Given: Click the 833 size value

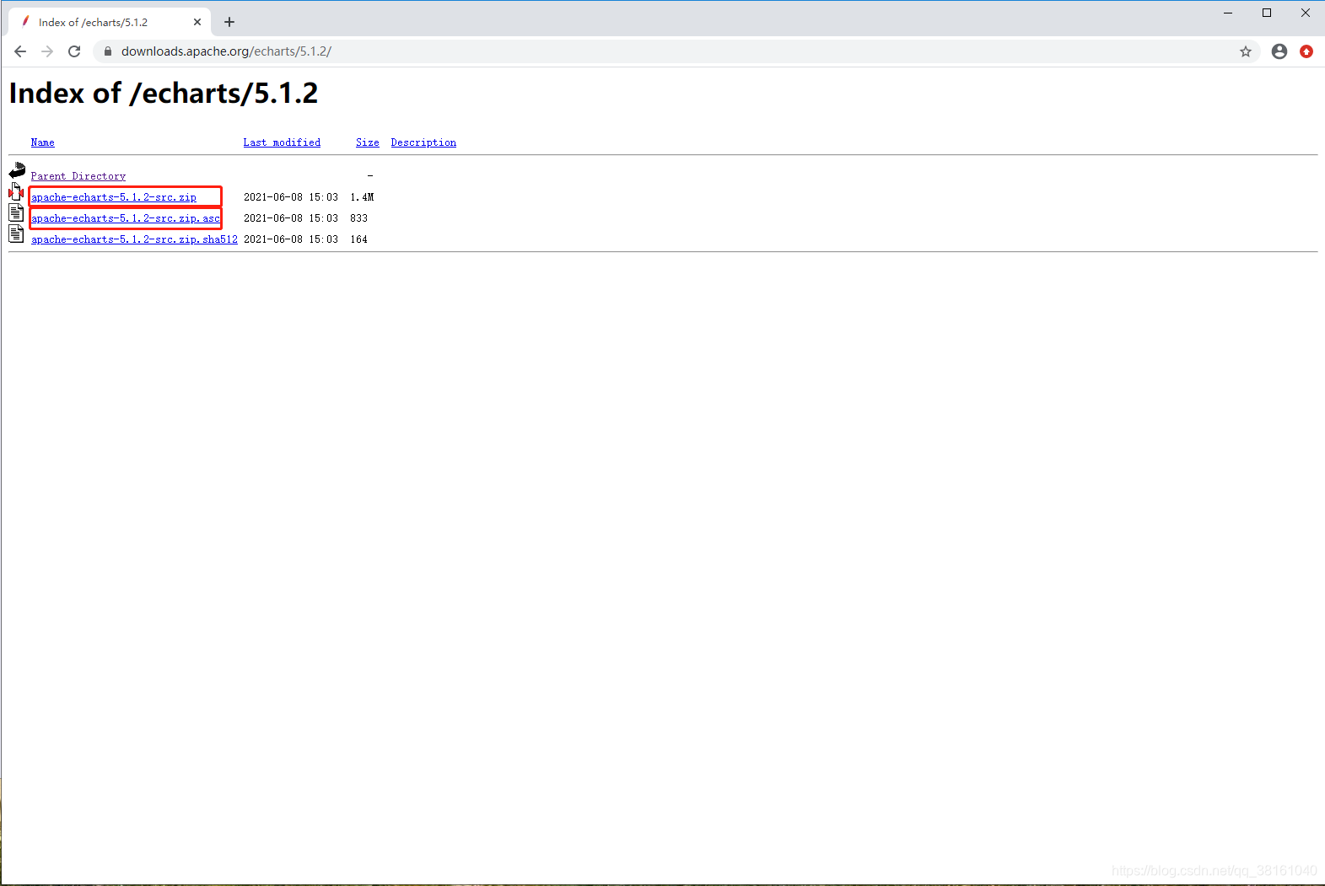Looking at the screenshot, I should (x=358, y=218).
